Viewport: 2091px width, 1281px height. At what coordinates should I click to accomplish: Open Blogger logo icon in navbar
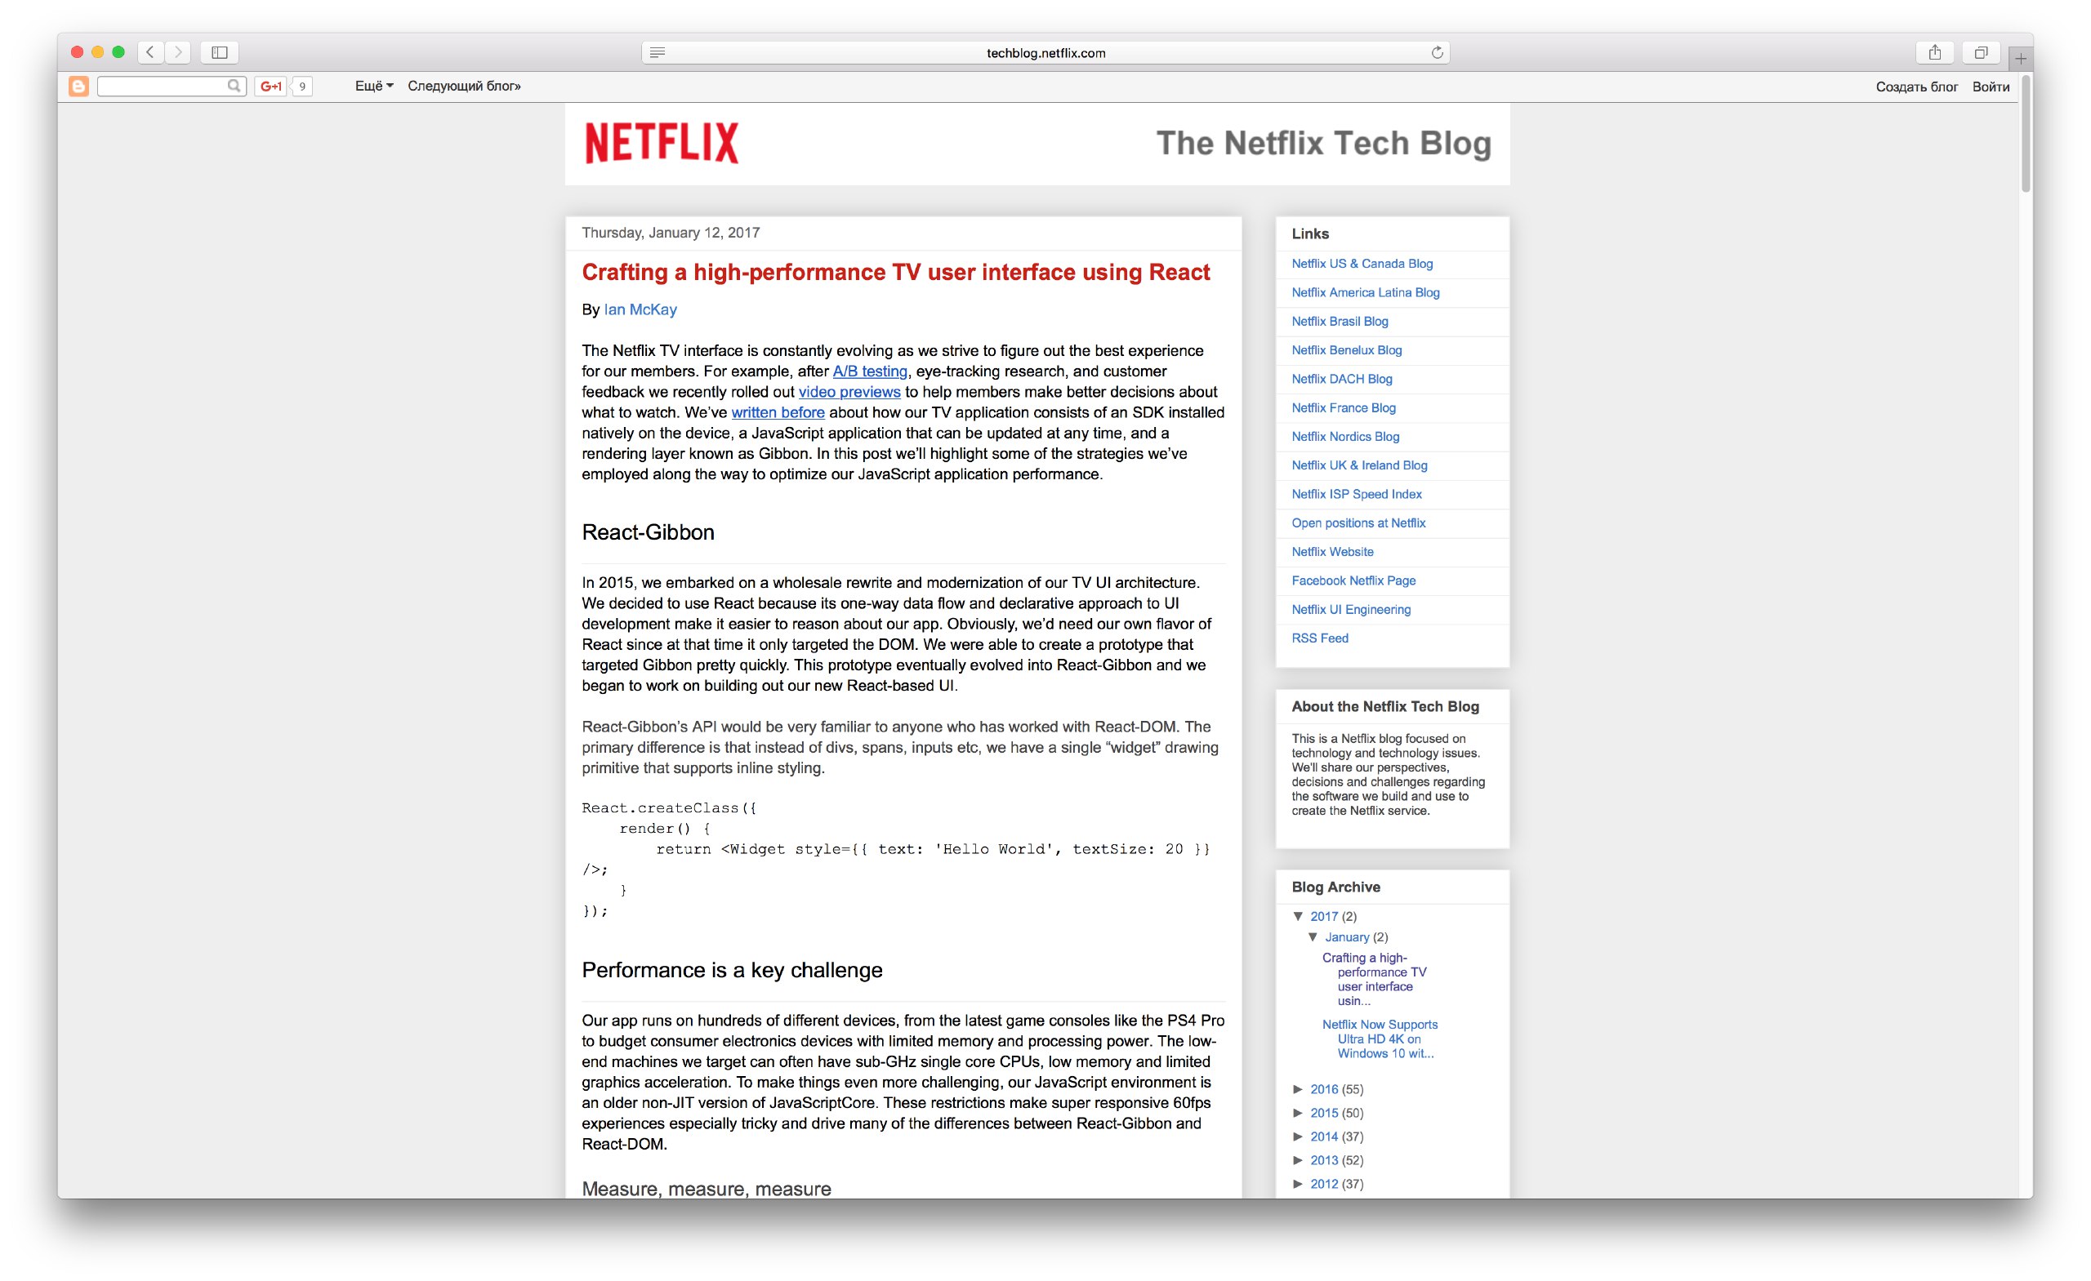(x=79, y=86)
